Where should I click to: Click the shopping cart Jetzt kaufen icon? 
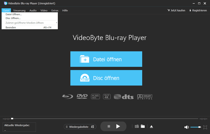(169, 10)
